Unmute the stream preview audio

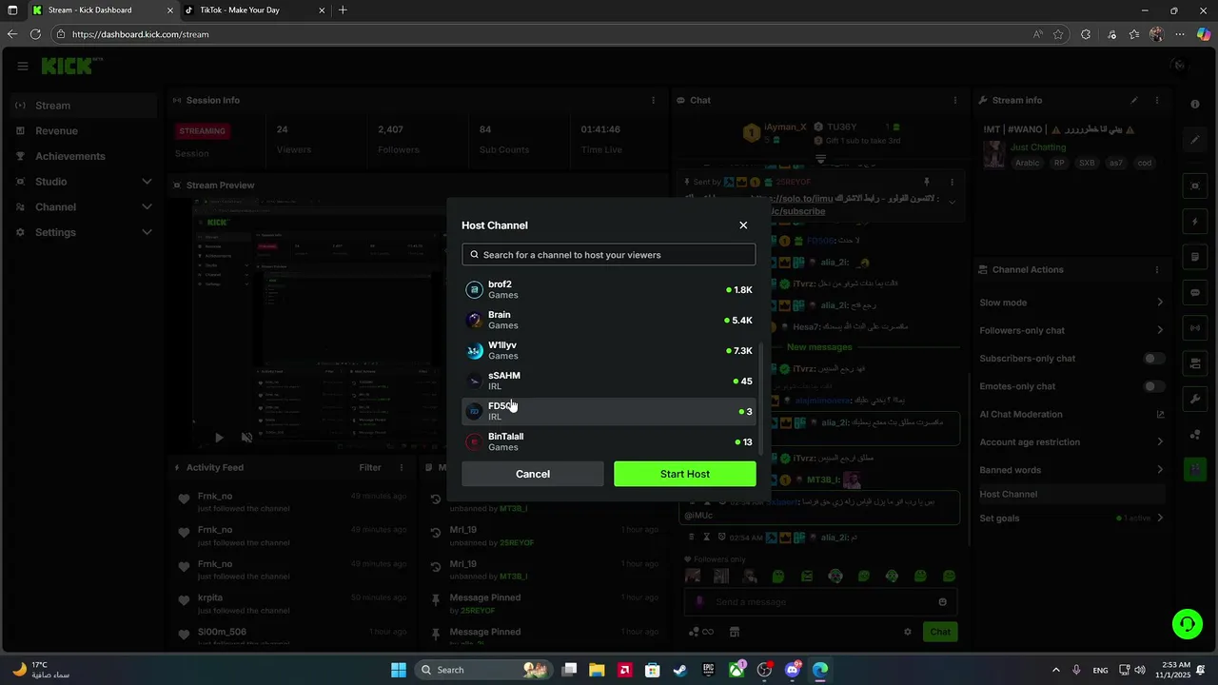(x=246, y=438)
